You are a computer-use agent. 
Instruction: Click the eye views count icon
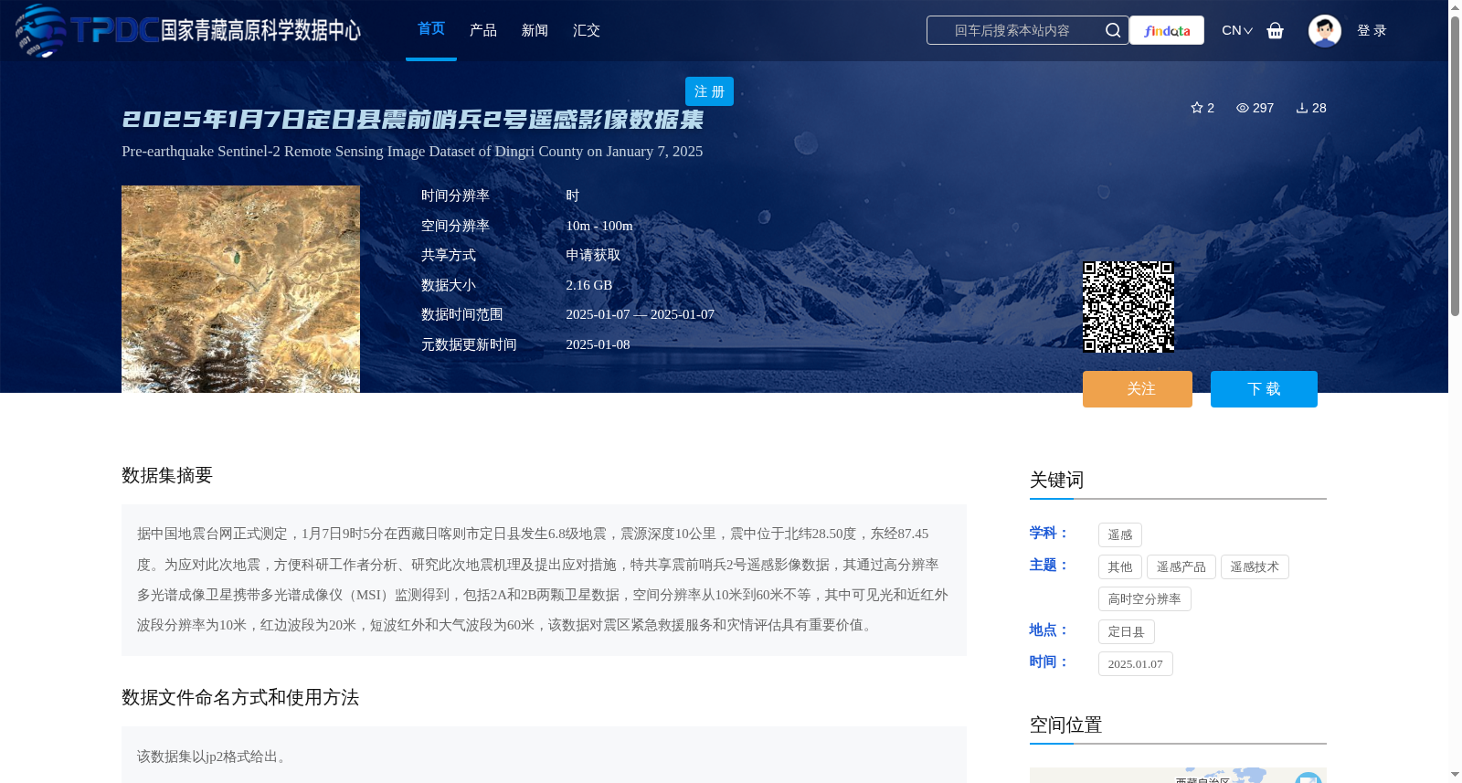(1243, 108)
